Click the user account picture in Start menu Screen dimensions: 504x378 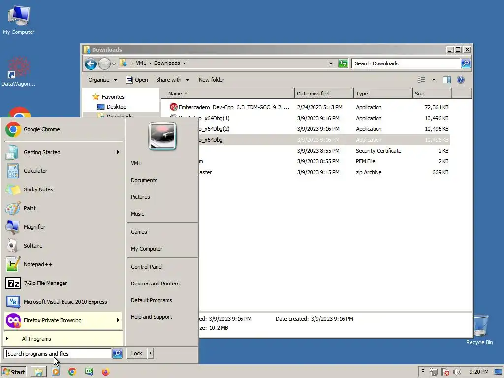162,136
